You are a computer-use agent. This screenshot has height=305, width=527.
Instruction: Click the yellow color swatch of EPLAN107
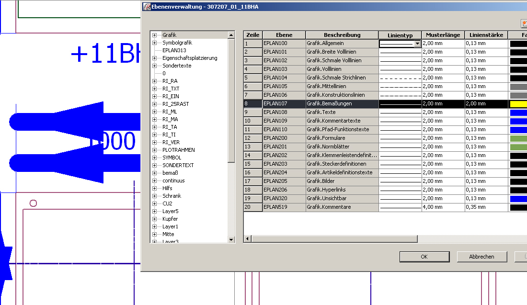click(x=518, y=104)
